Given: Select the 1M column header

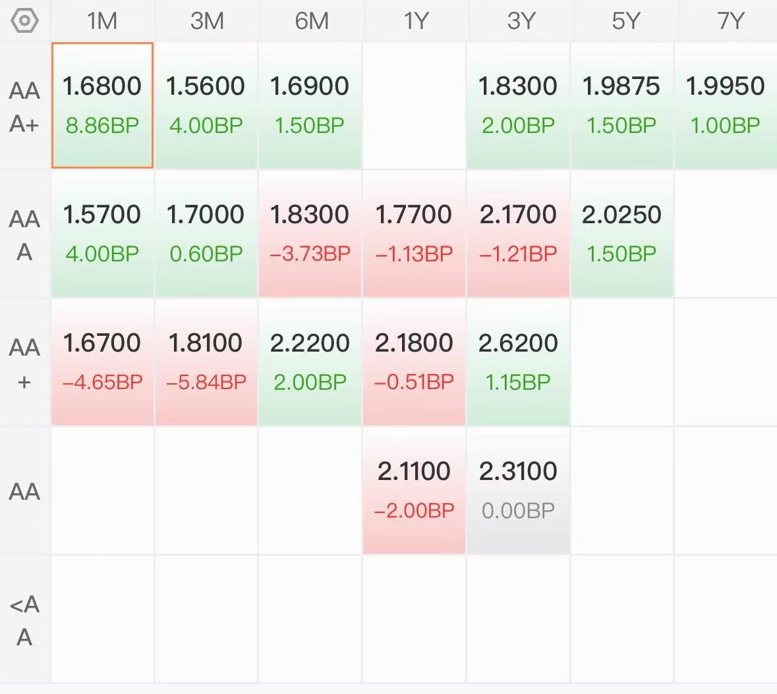Looking at the screenshot, I should [x=102, y=21].
